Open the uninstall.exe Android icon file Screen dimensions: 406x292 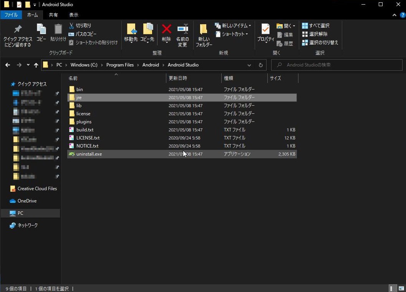(72, 154)
